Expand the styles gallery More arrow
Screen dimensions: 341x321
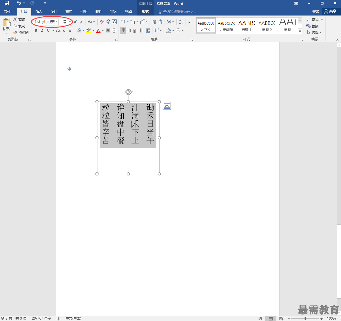click(300, 32)
